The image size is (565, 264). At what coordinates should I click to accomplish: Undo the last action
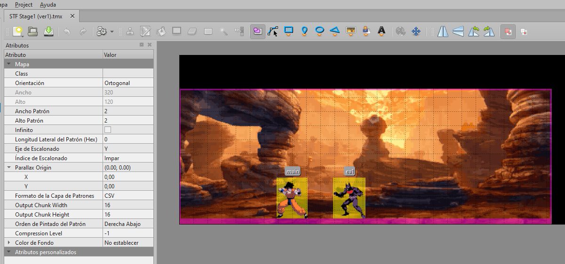click(x=67, y=31)
